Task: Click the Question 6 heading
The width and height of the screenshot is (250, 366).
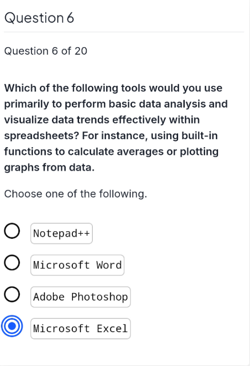Action: (x=39, y=18)
